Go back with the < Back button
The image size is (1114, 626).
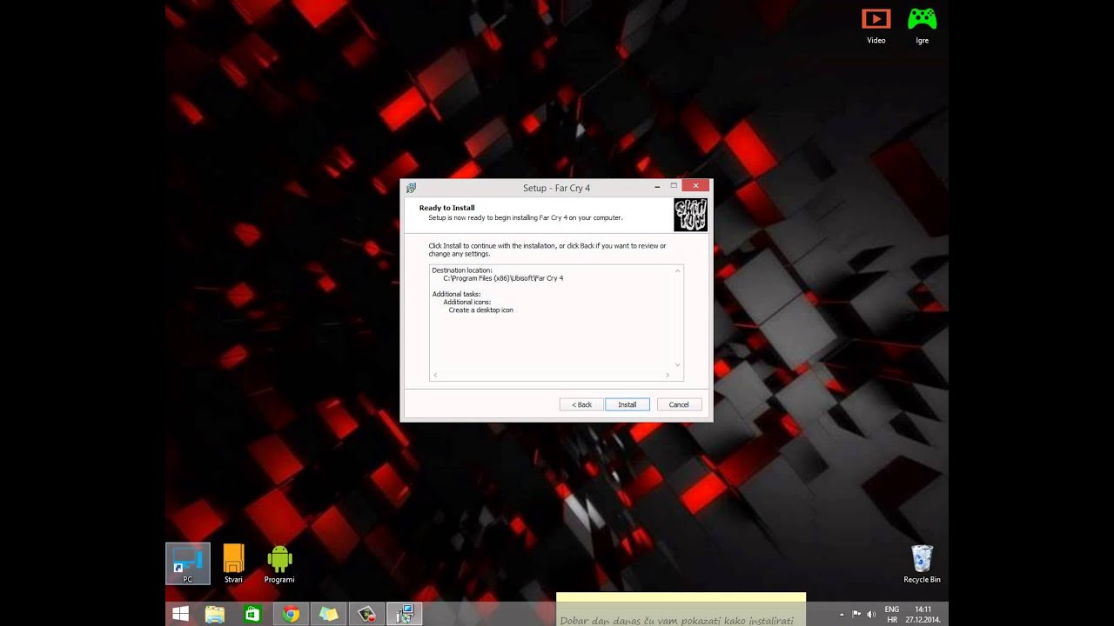581,404
